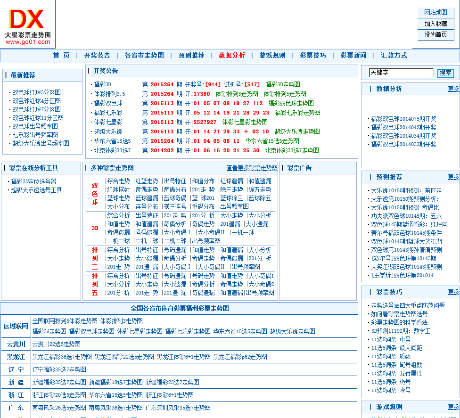Select 彩票技巧 in the navigation bar
This screenshot has width=460, height=418.
click(313, 56)
